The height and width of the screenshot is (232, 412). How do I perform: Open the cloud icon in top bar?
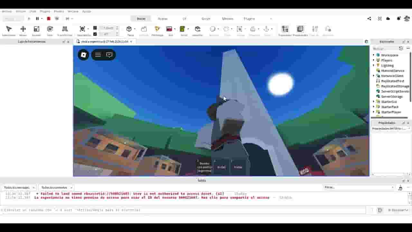click(388, 19)
